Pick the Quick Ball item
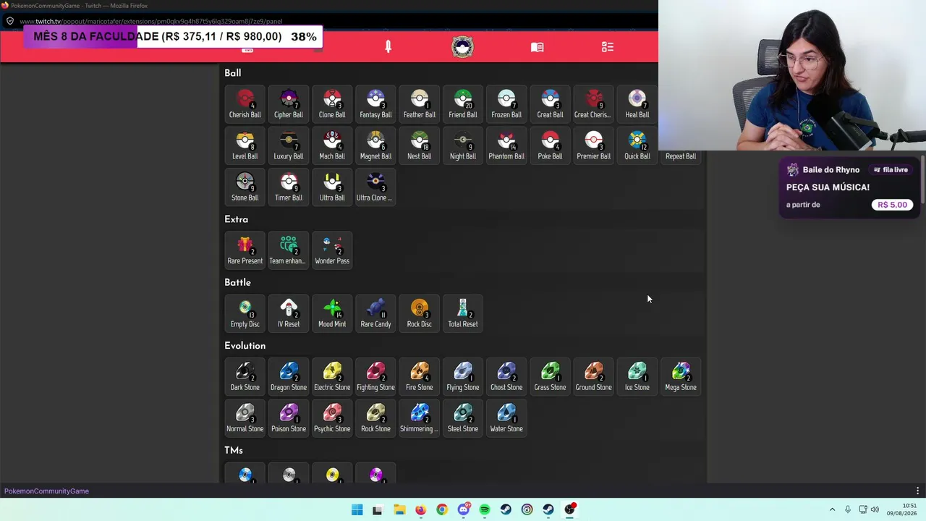This screenshot has height=521, width=926. [637, 145]
